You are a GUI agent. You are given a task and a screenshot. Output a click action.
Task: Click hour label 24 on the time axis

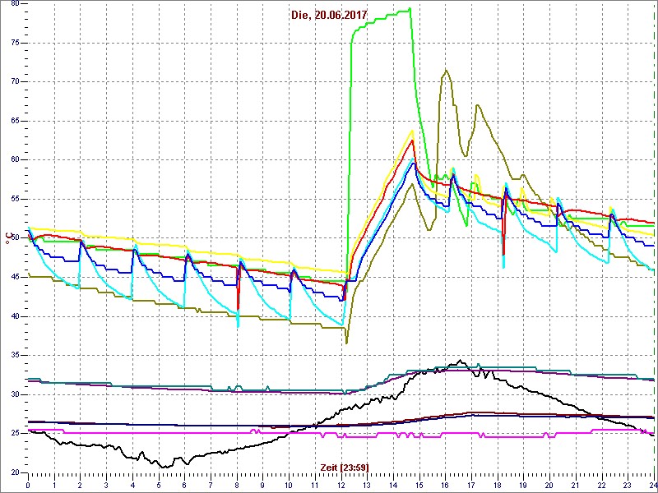[x=652, y=486]
